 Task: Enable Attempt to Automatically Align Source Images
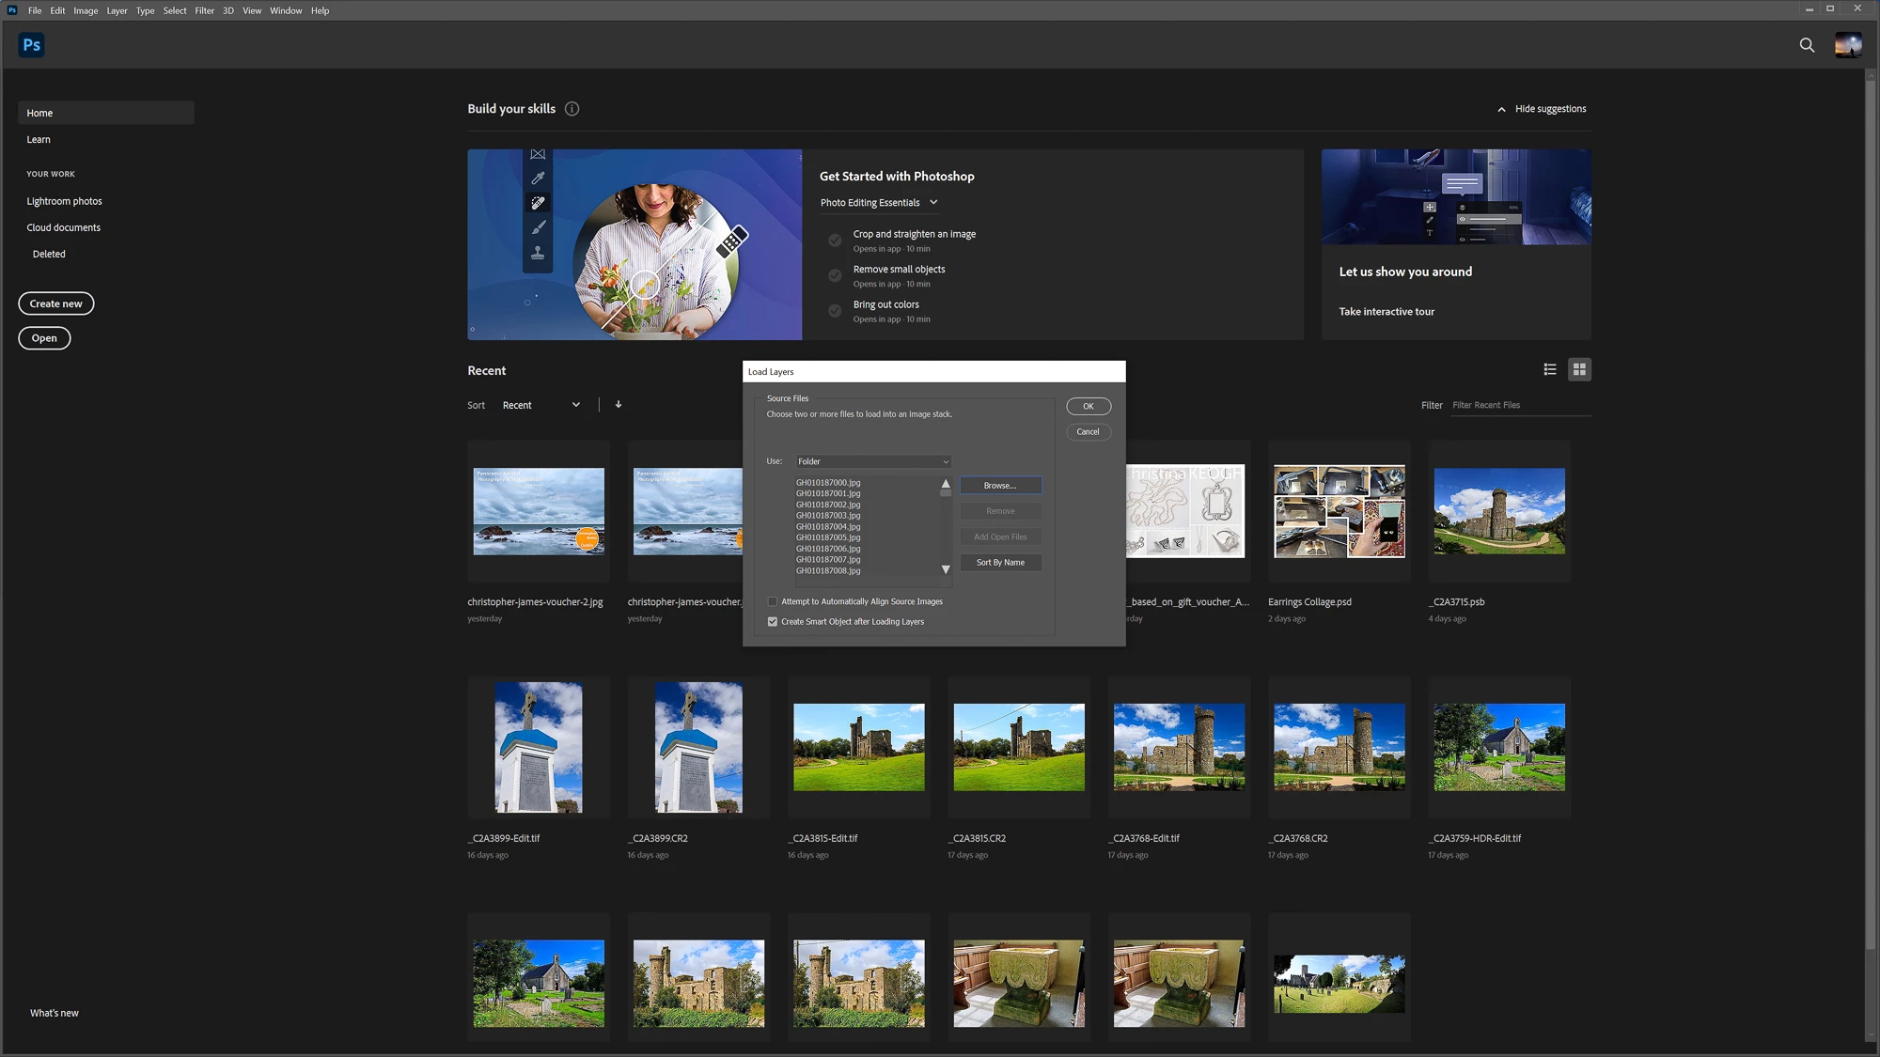(773, 602)
